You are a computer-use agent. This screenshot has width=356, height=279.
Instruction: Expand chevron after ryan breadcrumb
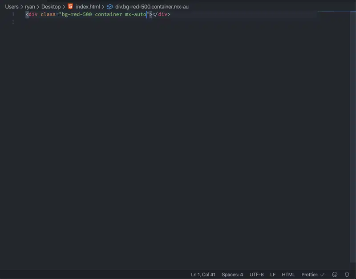tap(38, 7)
